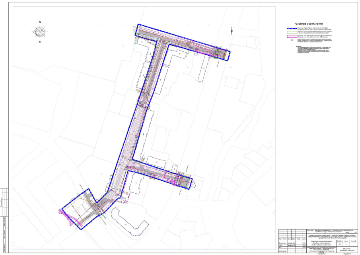Screen dimensions: 360x255
Task: Click the N label on the wind rose
Action: 40,22
